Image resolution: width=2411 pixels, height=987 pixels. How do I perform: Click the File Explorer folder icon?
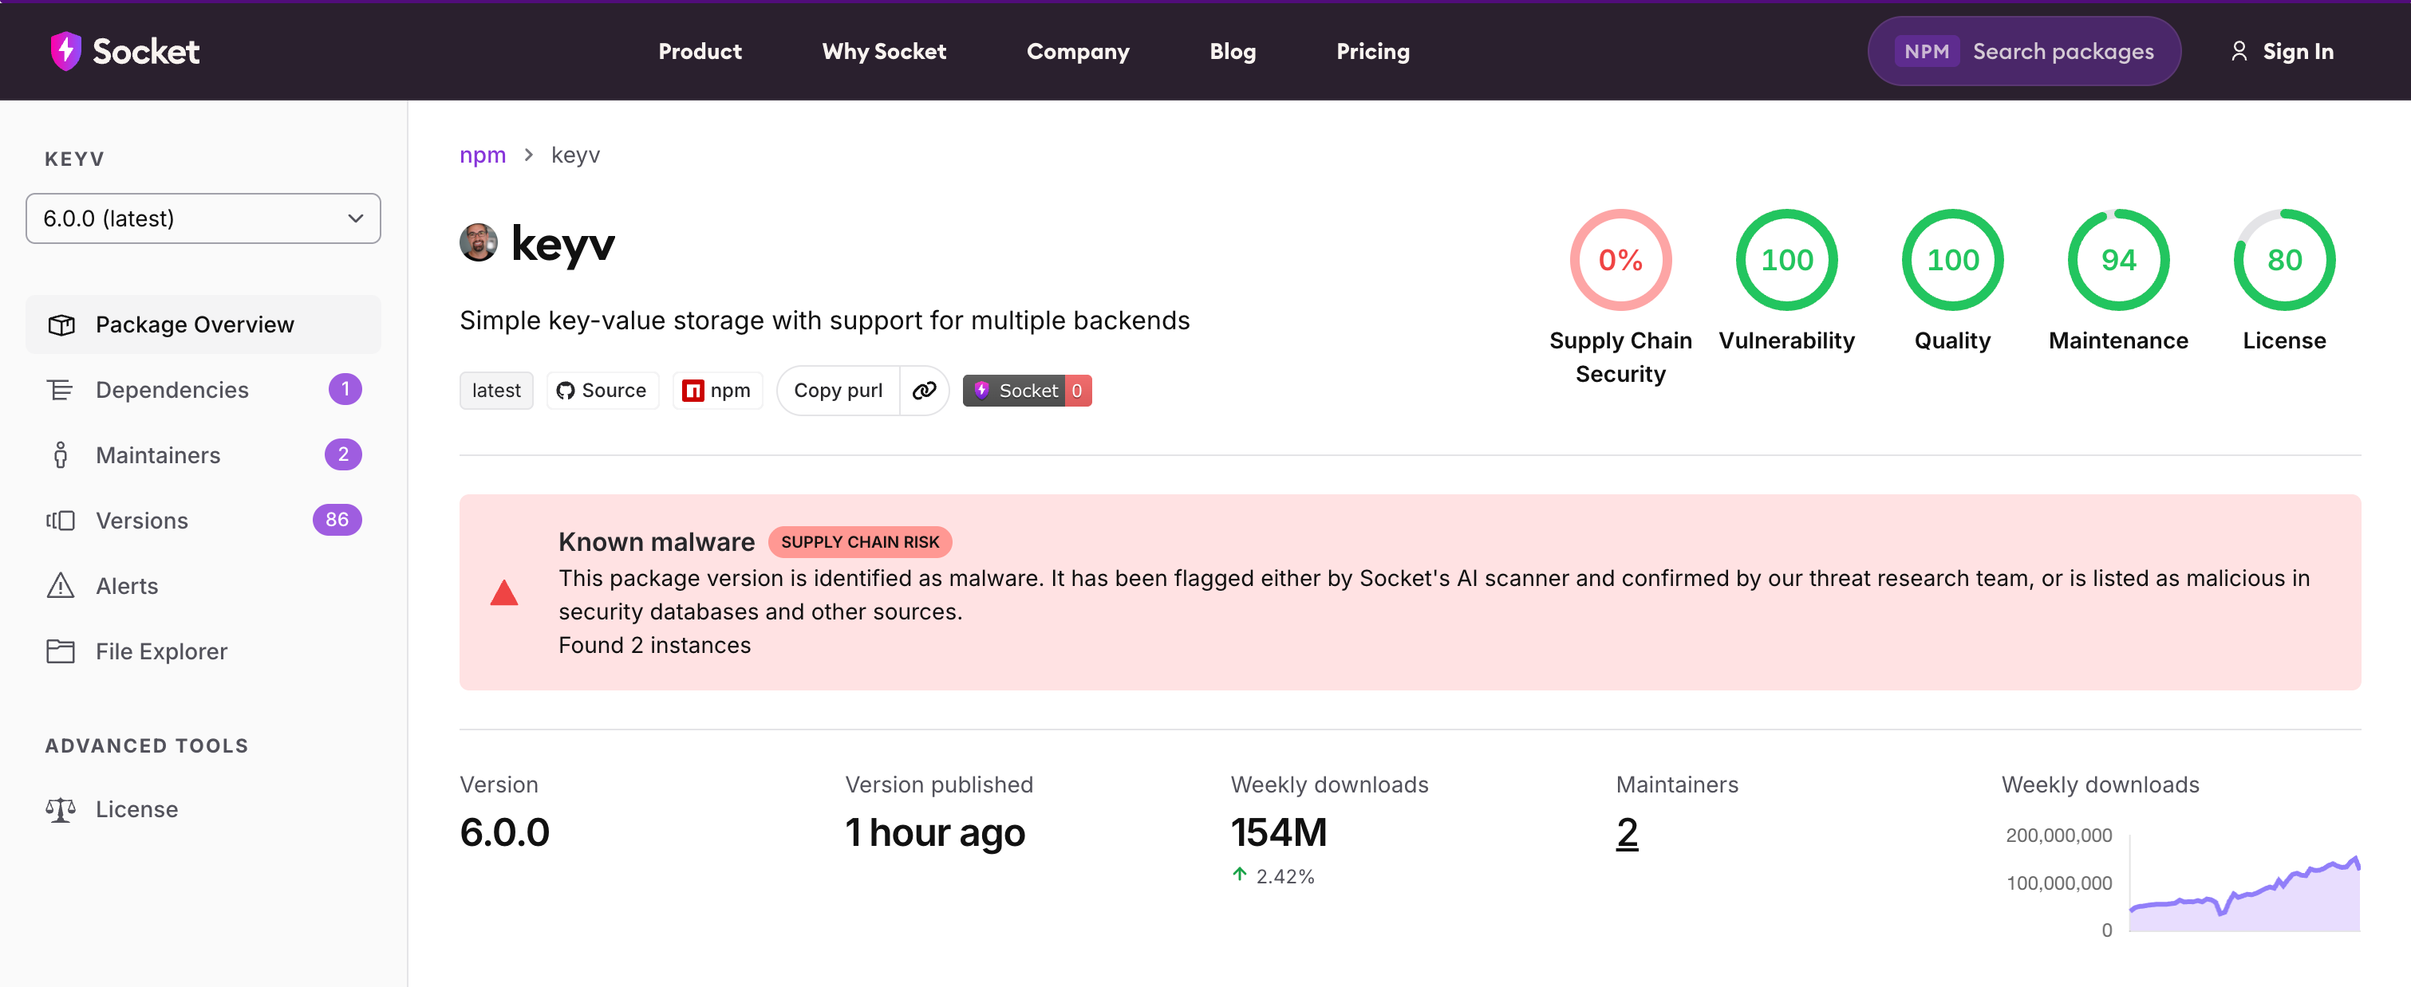pyautogui.click(x=61, y=651)
